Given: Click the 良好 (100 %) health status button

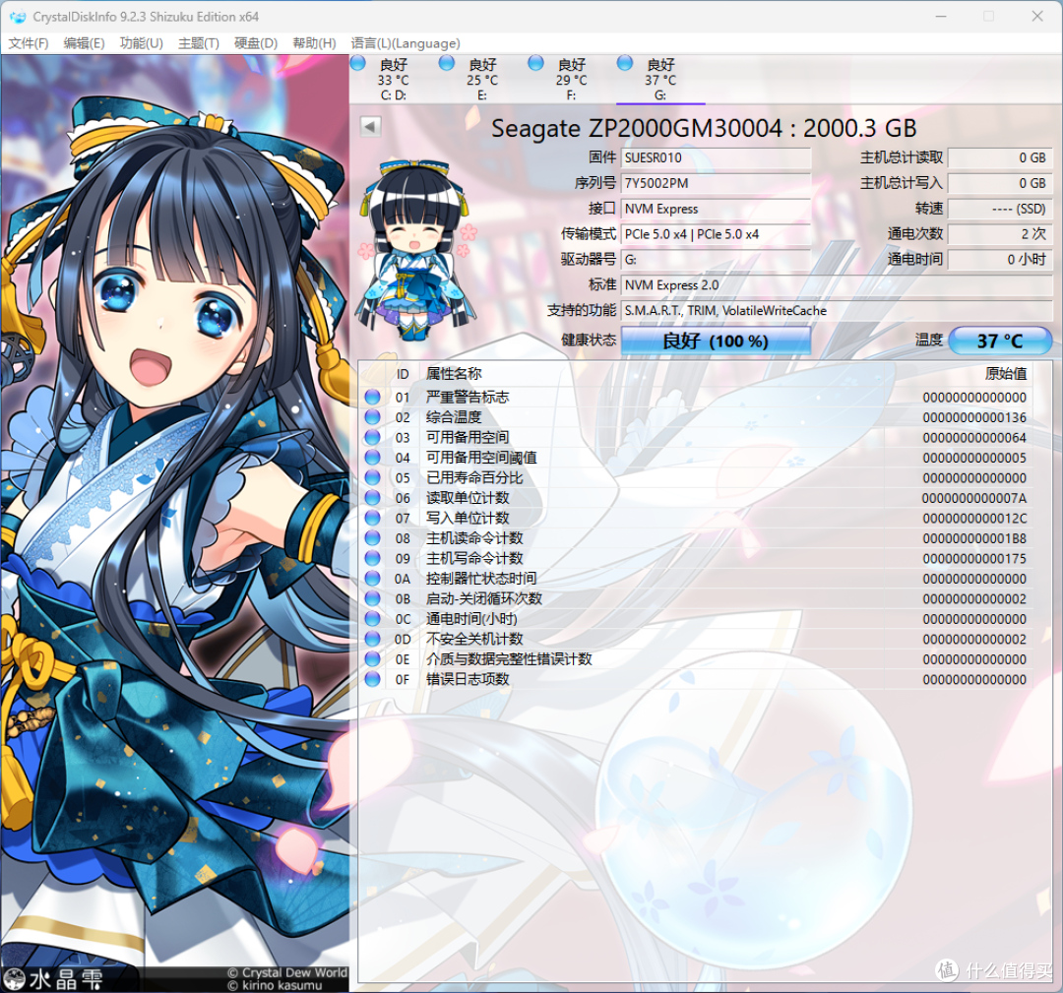Looking at the screenshot, I should pyautogui.click(x=716, y=341).
